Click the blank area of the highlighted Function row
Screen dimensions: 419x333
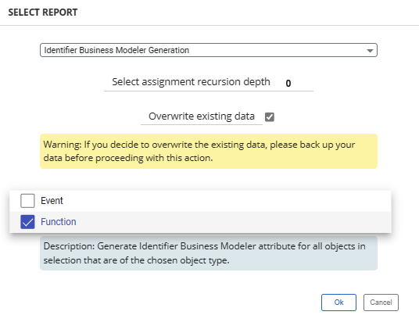click(232, 222)
